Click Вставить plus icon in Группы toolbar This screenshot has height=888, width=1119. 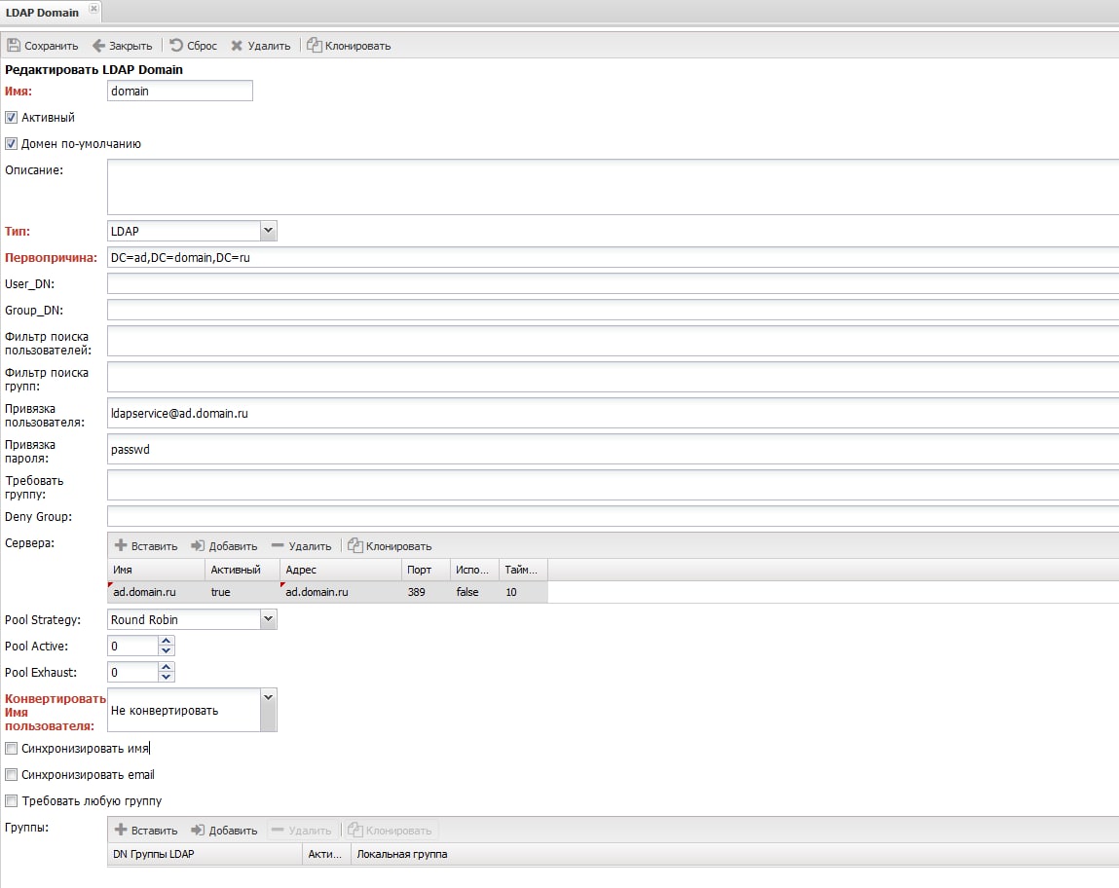pyautogui.click(x=121, y=830)
